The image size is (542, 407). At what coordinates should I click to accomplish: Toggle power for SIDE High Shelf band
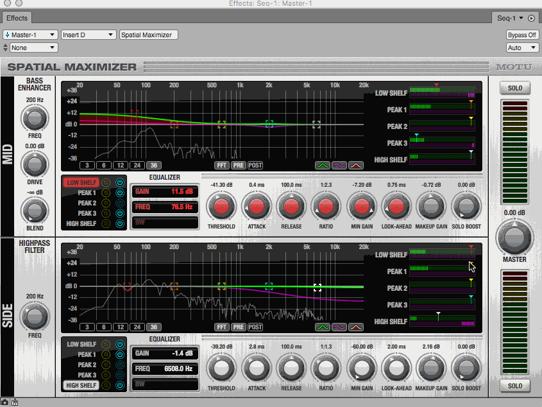[x=120, y=385]
